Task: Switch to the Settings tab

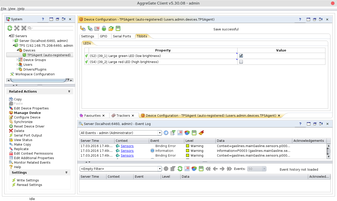Action: click(88, 36)
